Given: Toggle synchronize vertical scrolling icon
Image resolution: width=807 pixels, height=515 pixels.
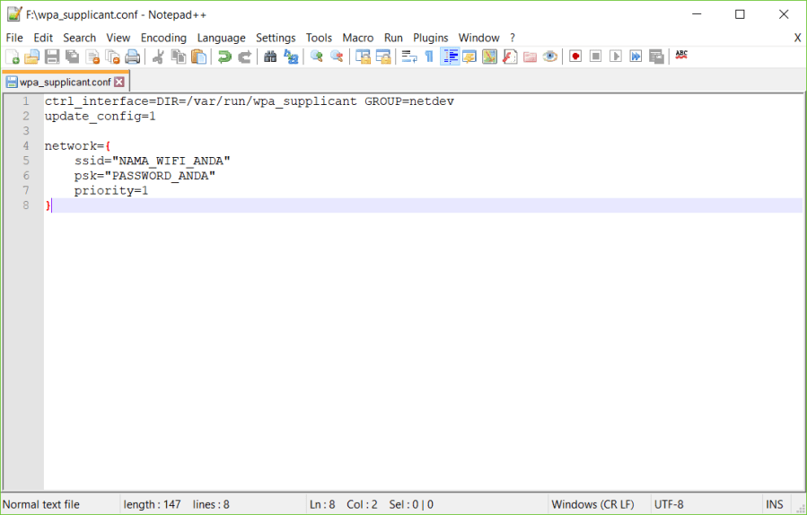Looking at the screenshot, I should click(x=363, y=57).
